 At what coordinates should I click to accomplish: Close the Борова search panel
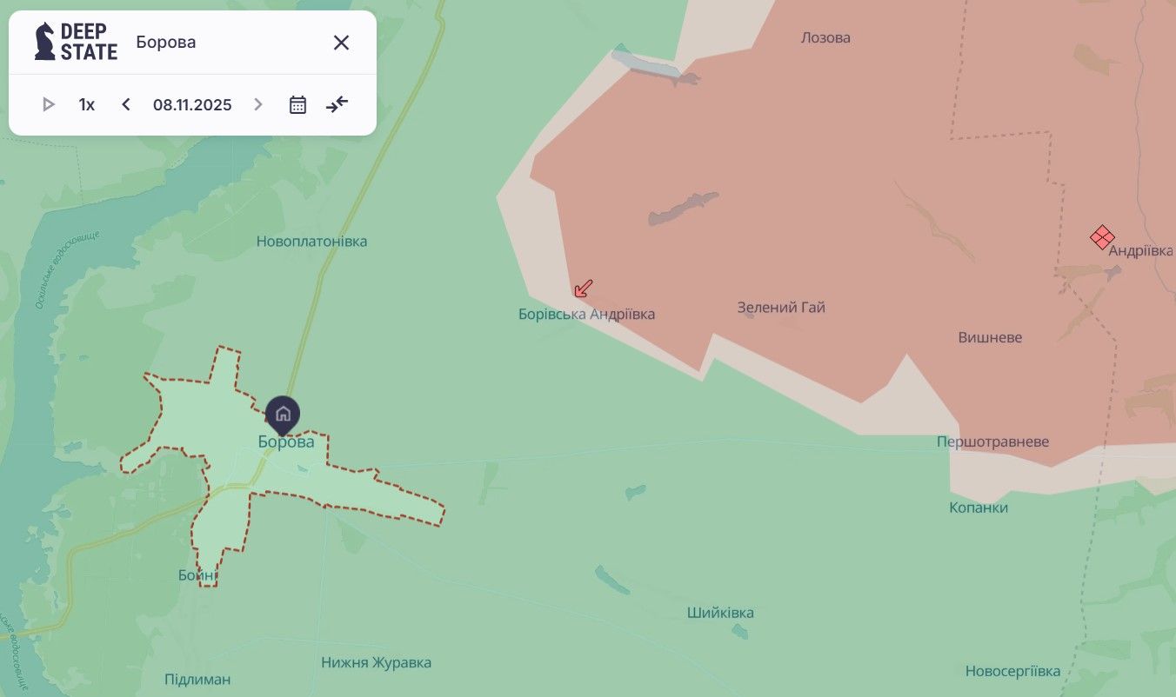[x=341, y=43]
